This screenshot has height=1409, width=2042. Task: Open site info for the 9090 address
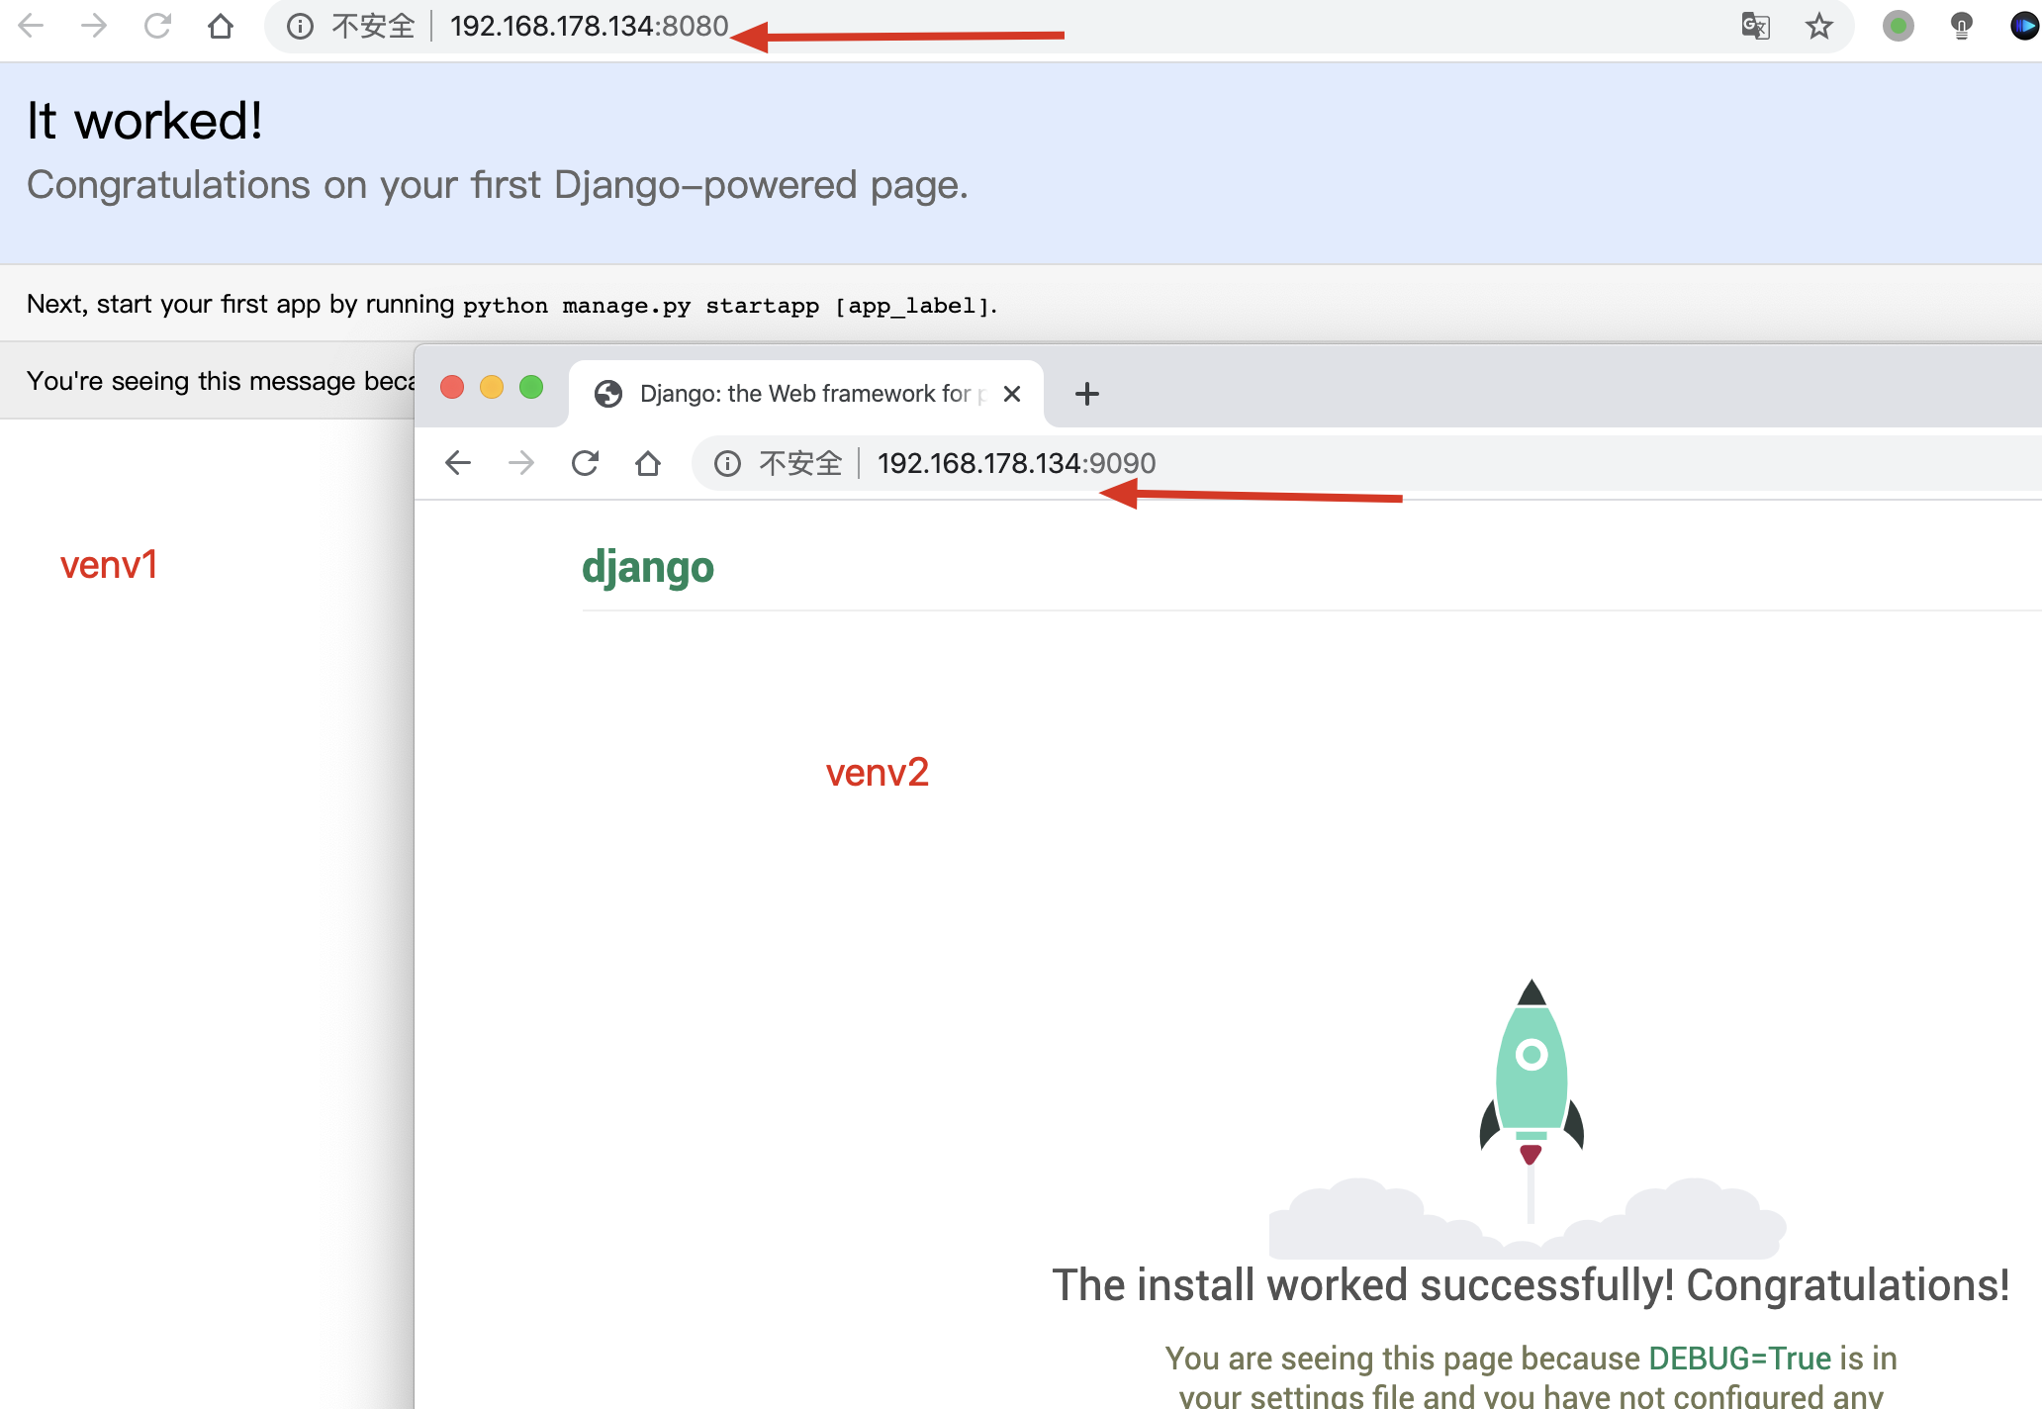click(x=727, y=463)
